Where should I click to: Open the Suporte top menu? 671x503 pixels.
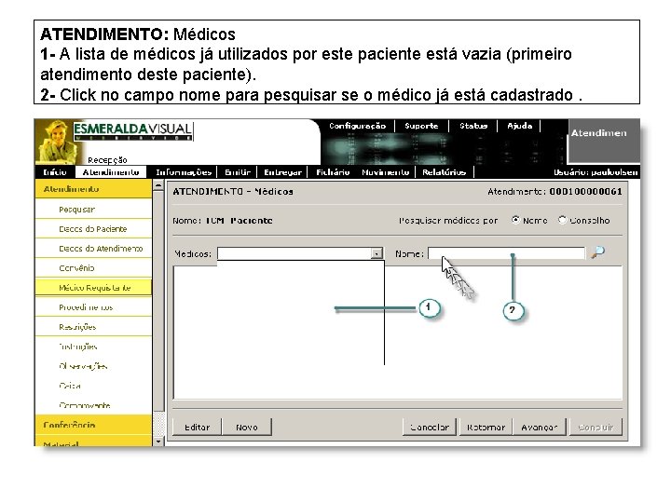(x=421, y=126)
